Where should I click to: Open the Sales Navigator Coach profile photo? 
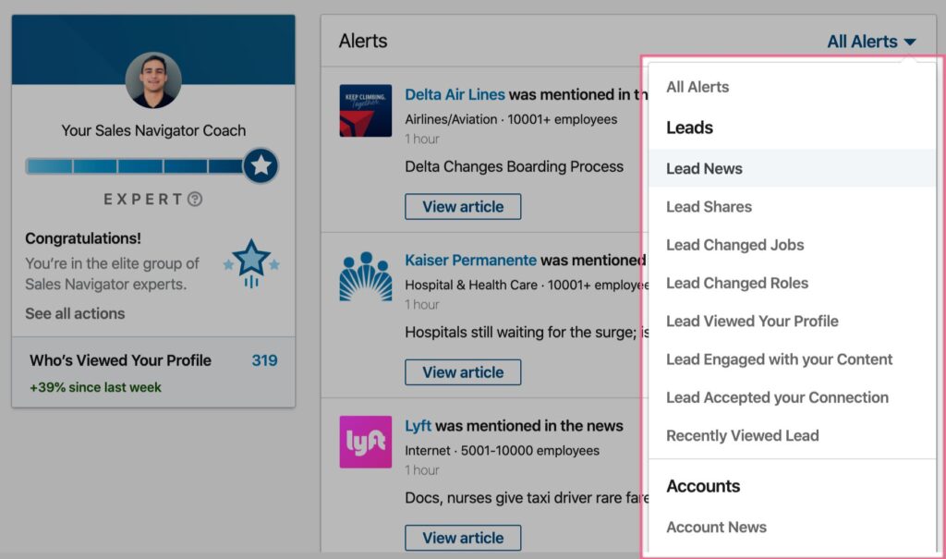pyautogui.click(x=153, y=80)
